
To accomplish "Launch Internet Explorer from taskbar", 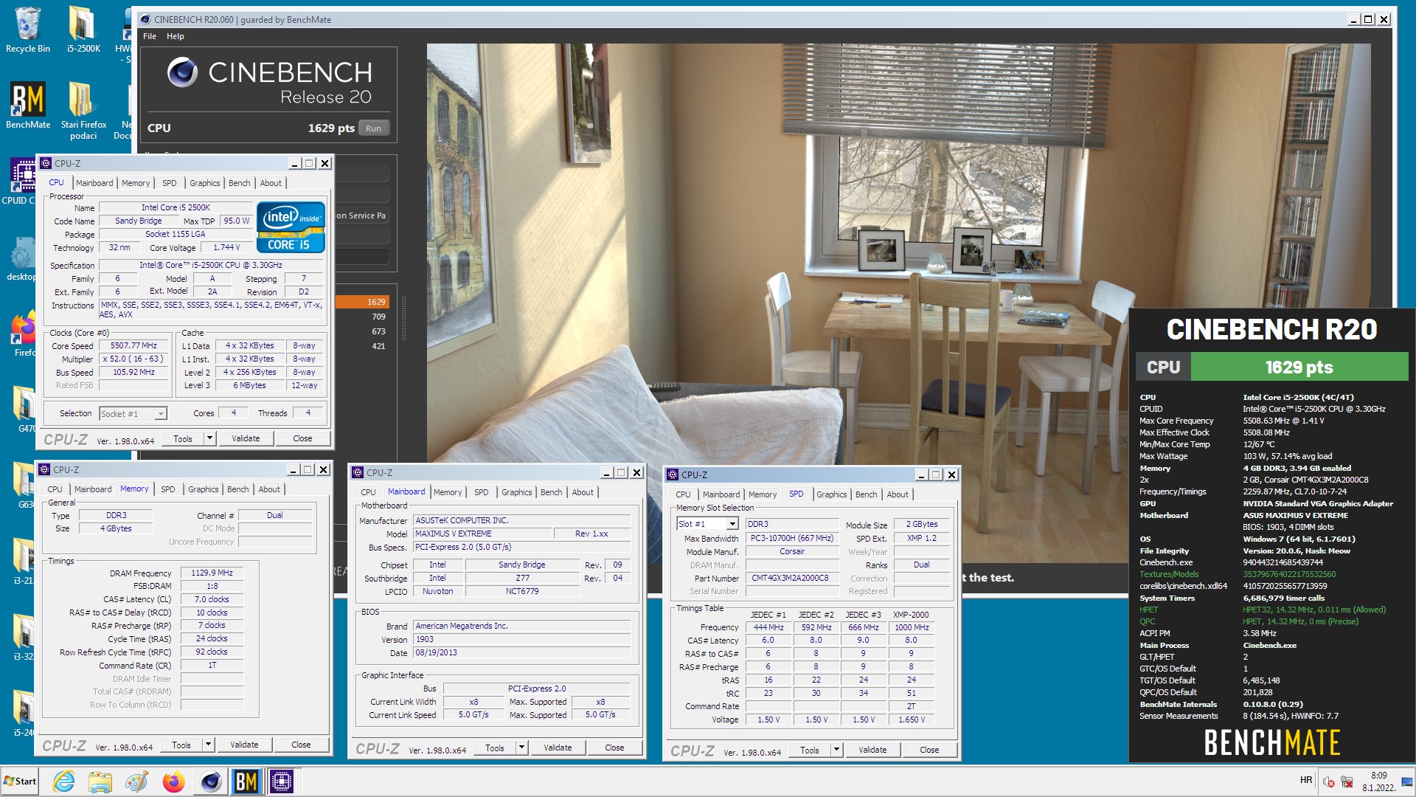I will [64, 781].
